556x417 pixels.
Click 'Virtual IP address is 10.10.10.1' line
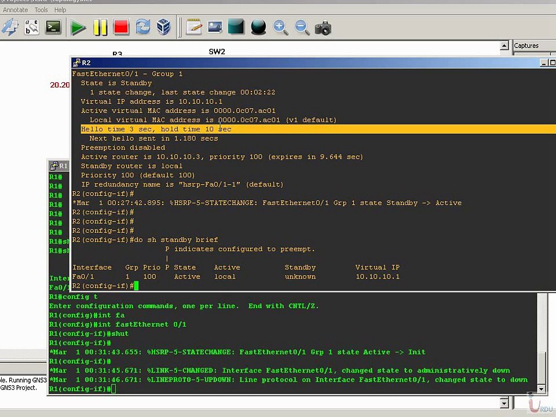coord(152,101)
